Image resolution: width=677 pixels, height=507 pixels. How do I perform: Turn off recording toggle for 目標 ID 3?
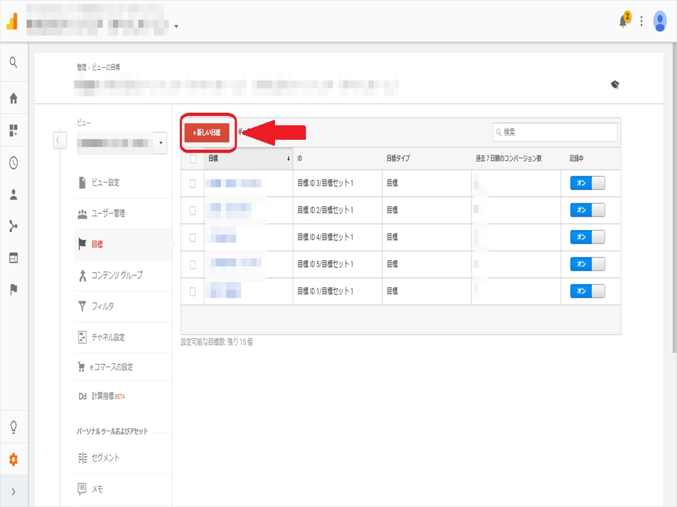(587, 183)
